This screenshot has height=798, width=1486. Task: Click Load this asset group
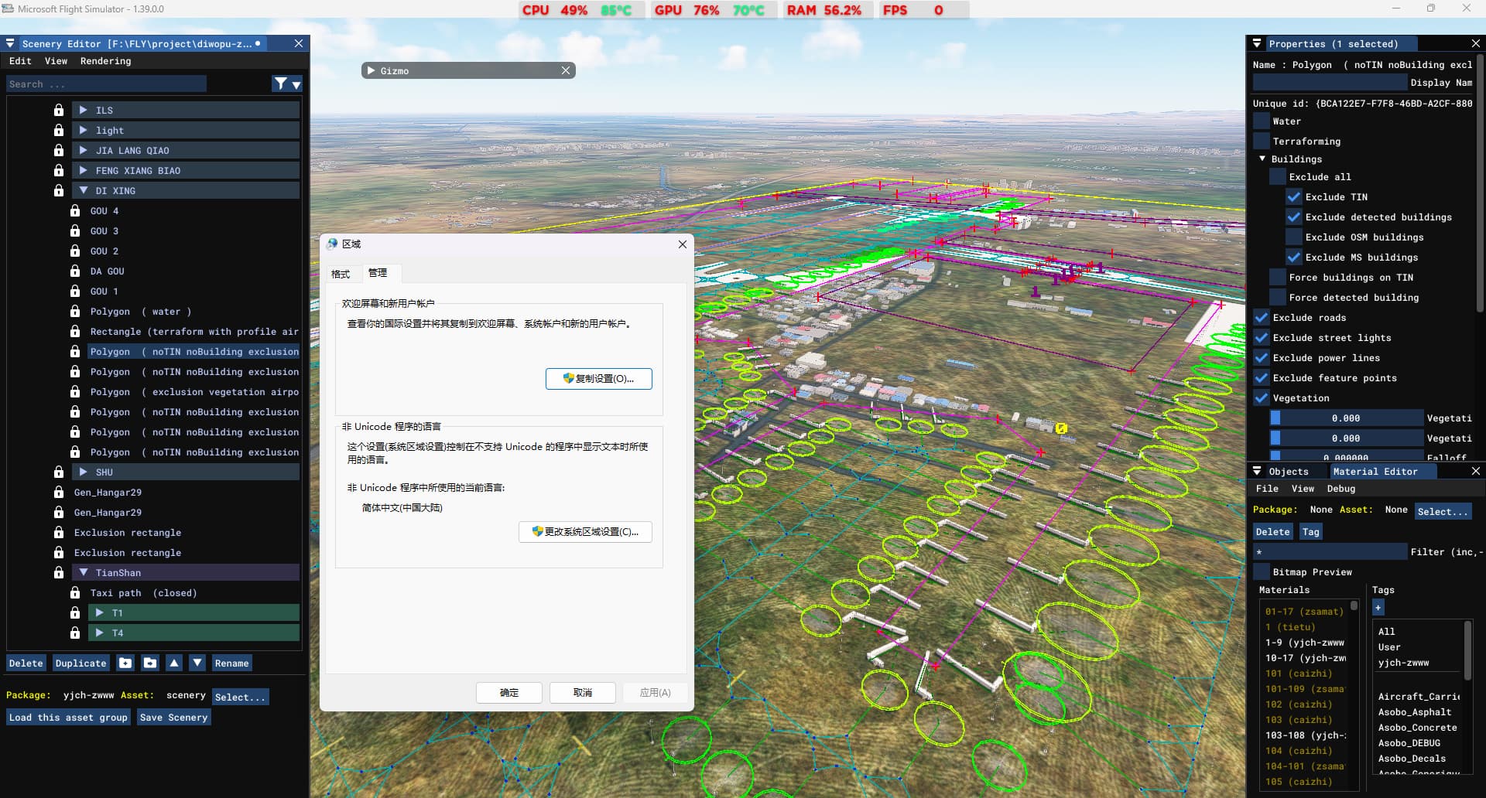(x=69, y=718)
